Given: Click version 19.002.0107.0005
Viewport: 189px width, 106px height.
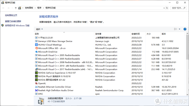Looking at the screenshot, I should pyautogui.click(x=170, y=52).
